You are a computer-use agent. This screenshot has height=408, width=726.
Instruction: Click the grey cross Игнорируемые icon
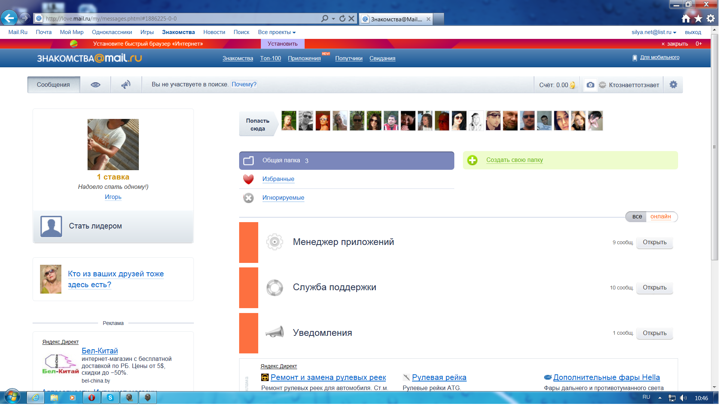coord(248,198)
